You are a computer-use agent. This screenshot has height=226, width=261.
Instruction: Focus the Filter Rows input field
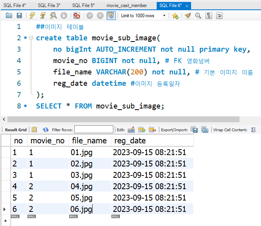coord(94,129)
